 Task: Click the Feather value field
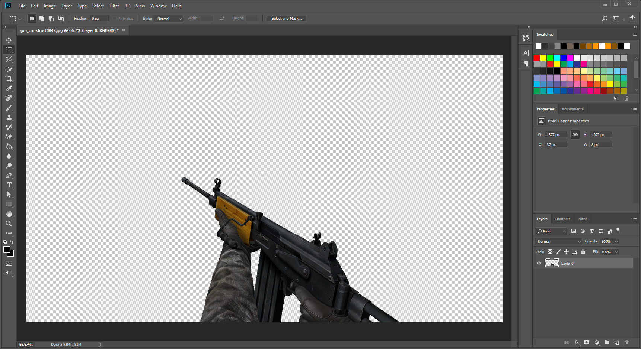coord(99,19)
